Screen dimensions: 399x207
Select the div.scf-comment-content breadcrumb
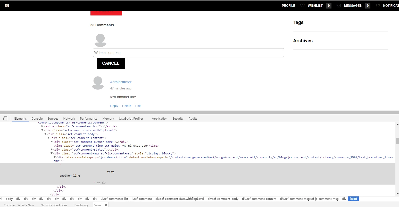259,199
